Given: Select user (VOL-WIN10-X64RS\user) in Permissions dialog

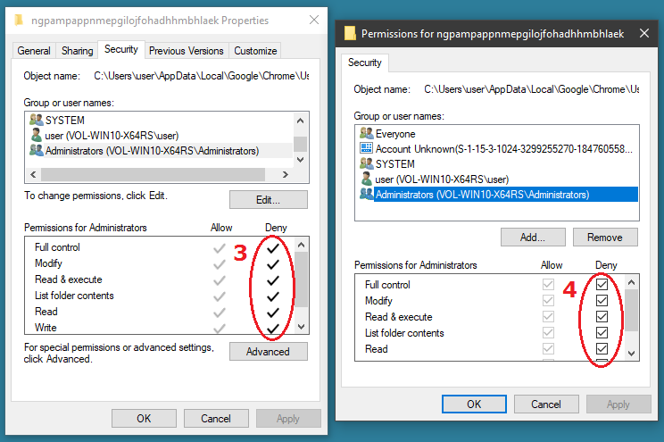Looking at the screenshot, I should 442,179.
